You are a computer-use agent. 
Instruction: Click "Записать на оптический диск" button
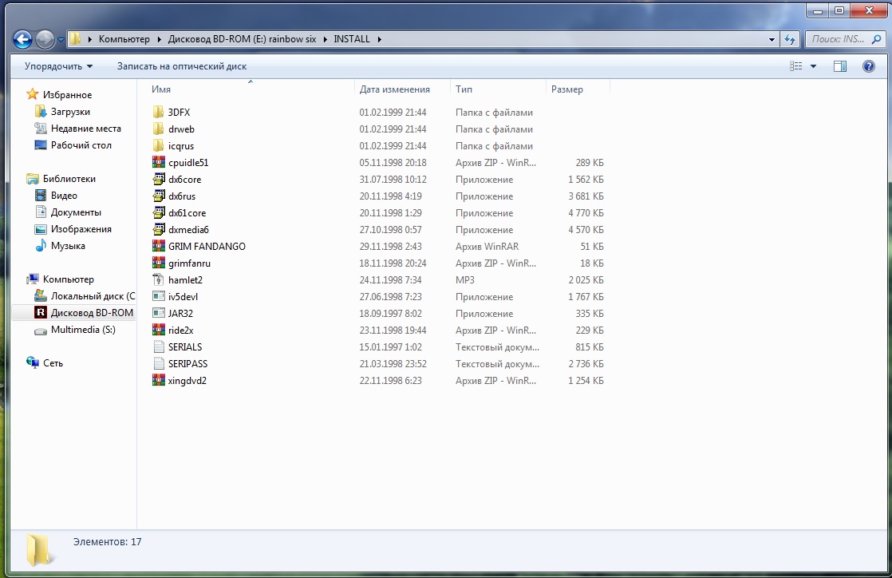pyautogui.click(x=181, y=66)
